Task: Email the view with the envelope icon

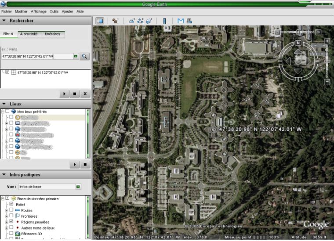Action: coord(181,21)
